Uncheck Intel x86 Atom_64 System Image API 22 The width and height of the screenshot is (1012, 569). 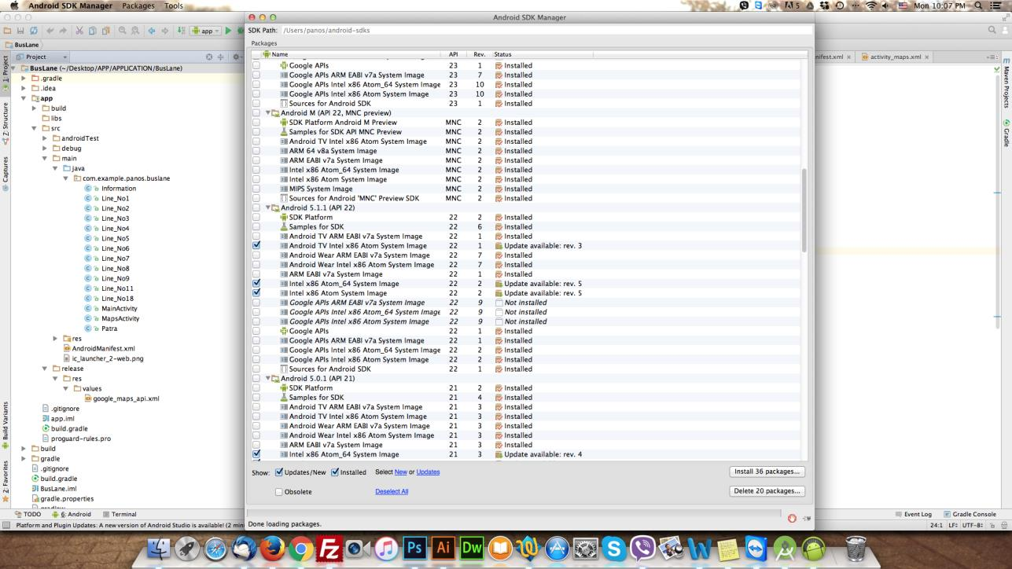point(256,284)
